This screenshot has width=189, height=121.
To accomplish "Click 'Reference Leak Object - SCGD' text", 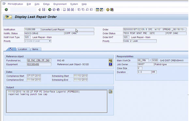I will pyautogui.click(x=73, y=64).
